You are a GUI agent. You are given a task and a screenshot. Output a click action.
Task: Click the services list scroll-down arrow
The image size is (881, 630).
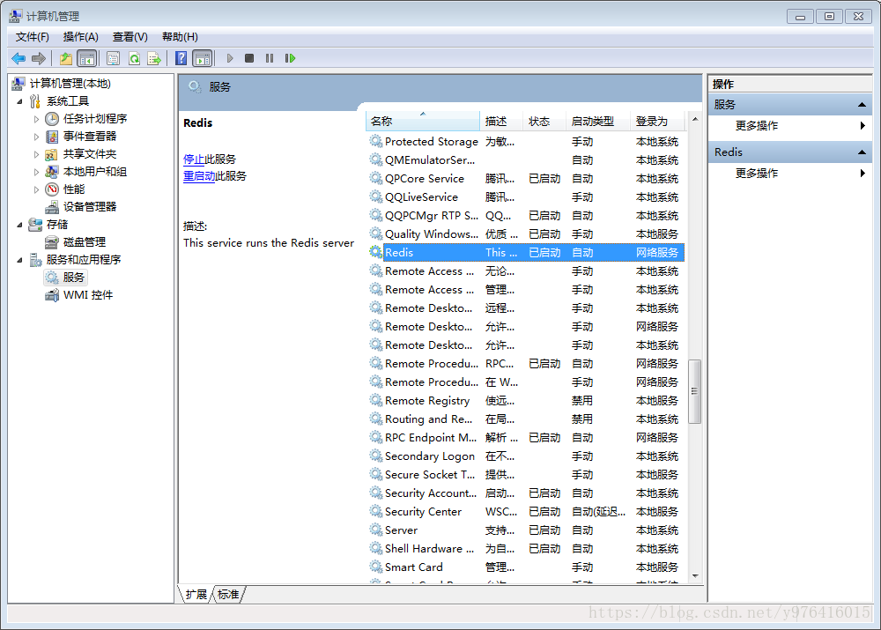point(695,576)
